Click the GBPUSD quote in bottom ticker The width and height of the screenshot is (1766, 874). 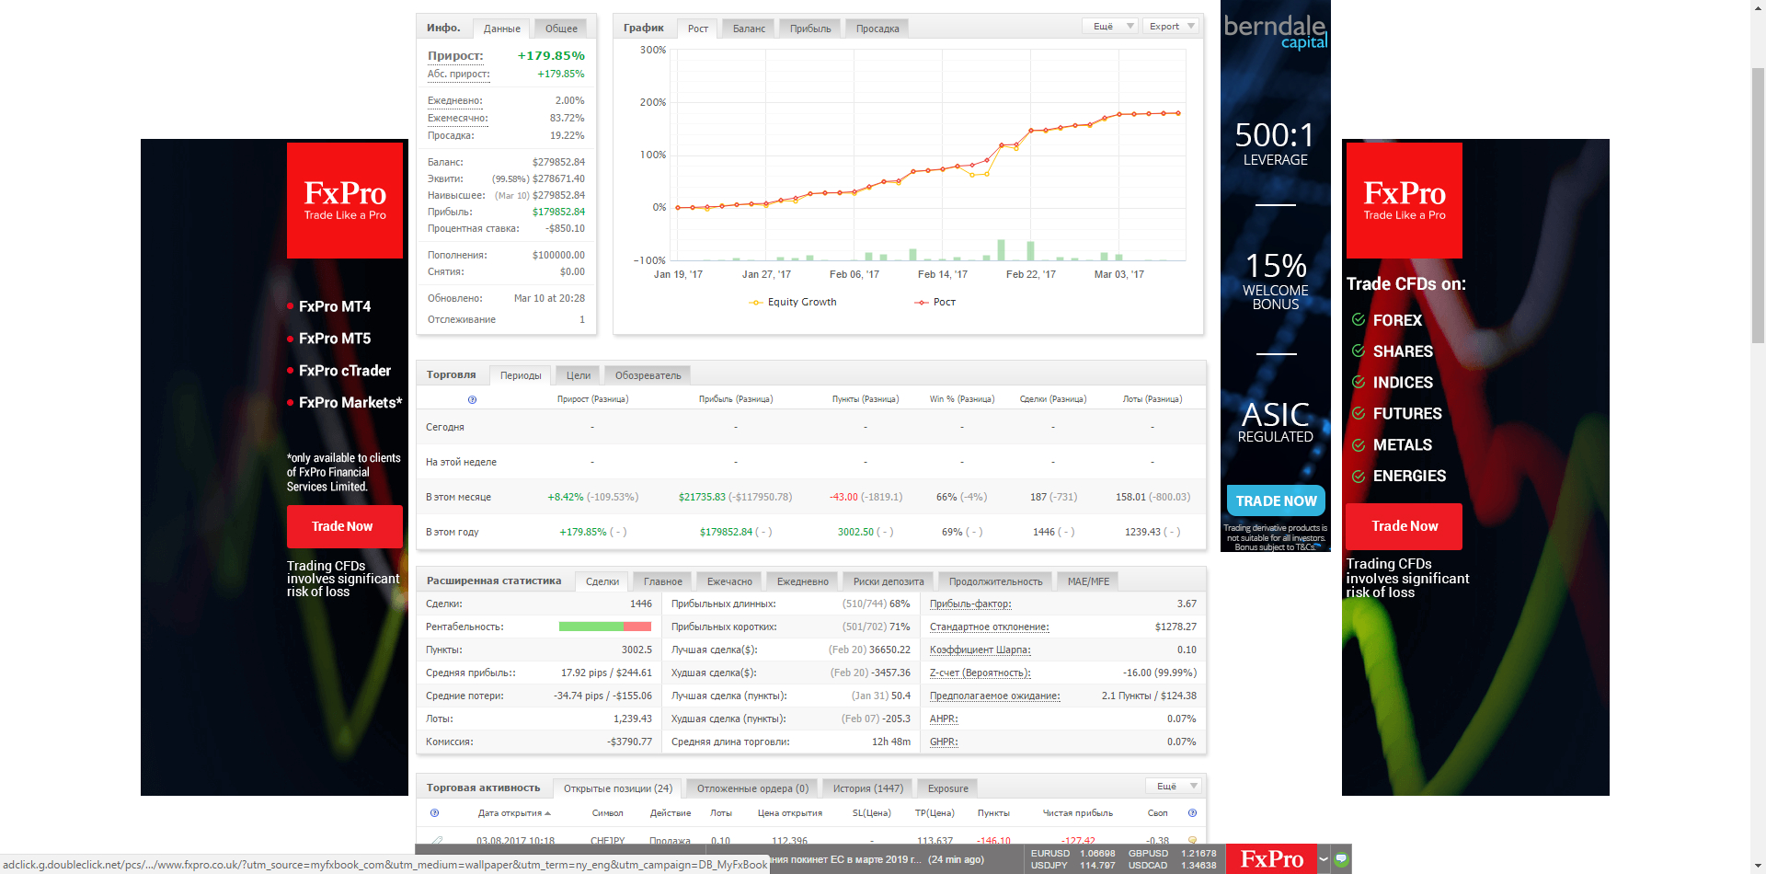pos(1173,854)
